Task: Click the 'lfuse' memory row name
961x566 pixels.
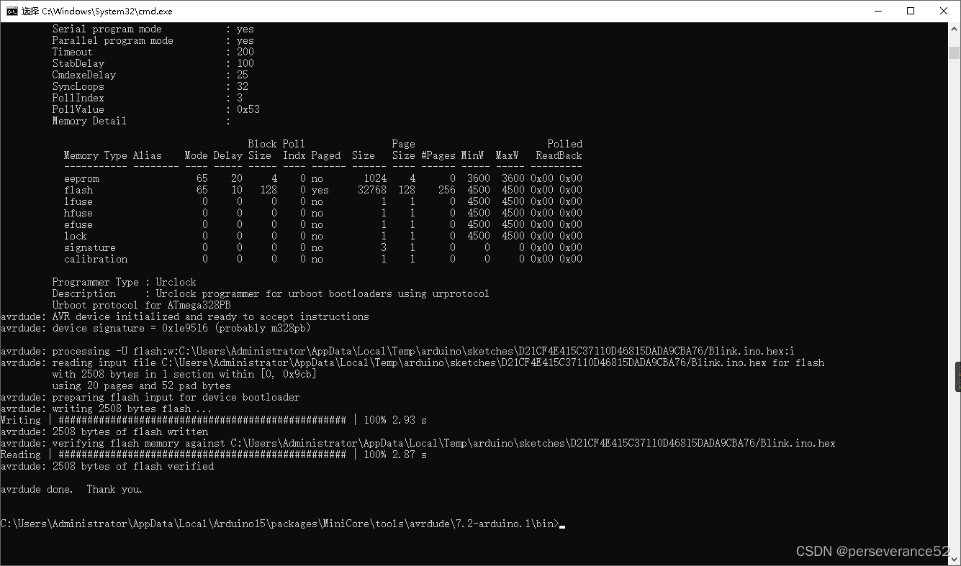Action: click(78, 201)
